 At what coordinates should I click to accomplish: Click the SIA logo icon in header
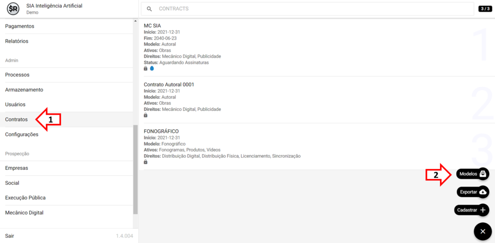pos(13,9)
